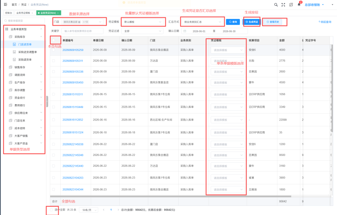Check the row 20260609105450 checkbox

(x=54, y=82)
